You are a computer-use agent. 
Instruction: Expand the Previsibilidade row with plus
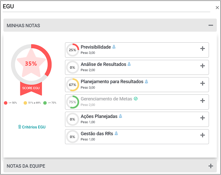coord(203,49)
